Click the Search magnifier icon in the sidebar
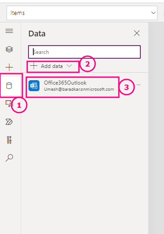164x234 pixels. point(9,158)
